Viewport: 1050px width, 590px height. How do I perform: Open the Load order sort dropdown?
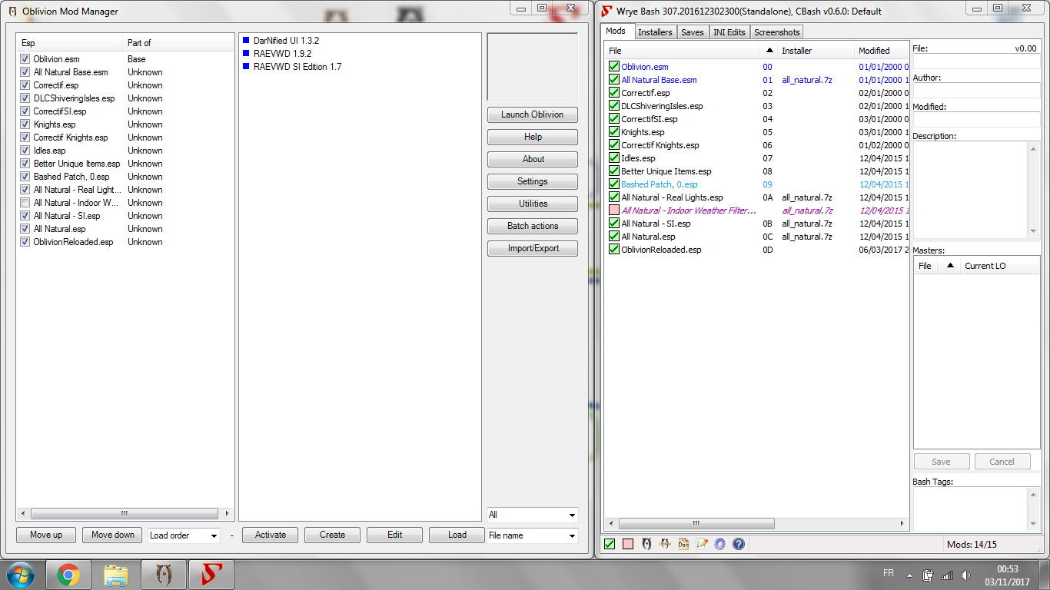click(x=184, y=535)
